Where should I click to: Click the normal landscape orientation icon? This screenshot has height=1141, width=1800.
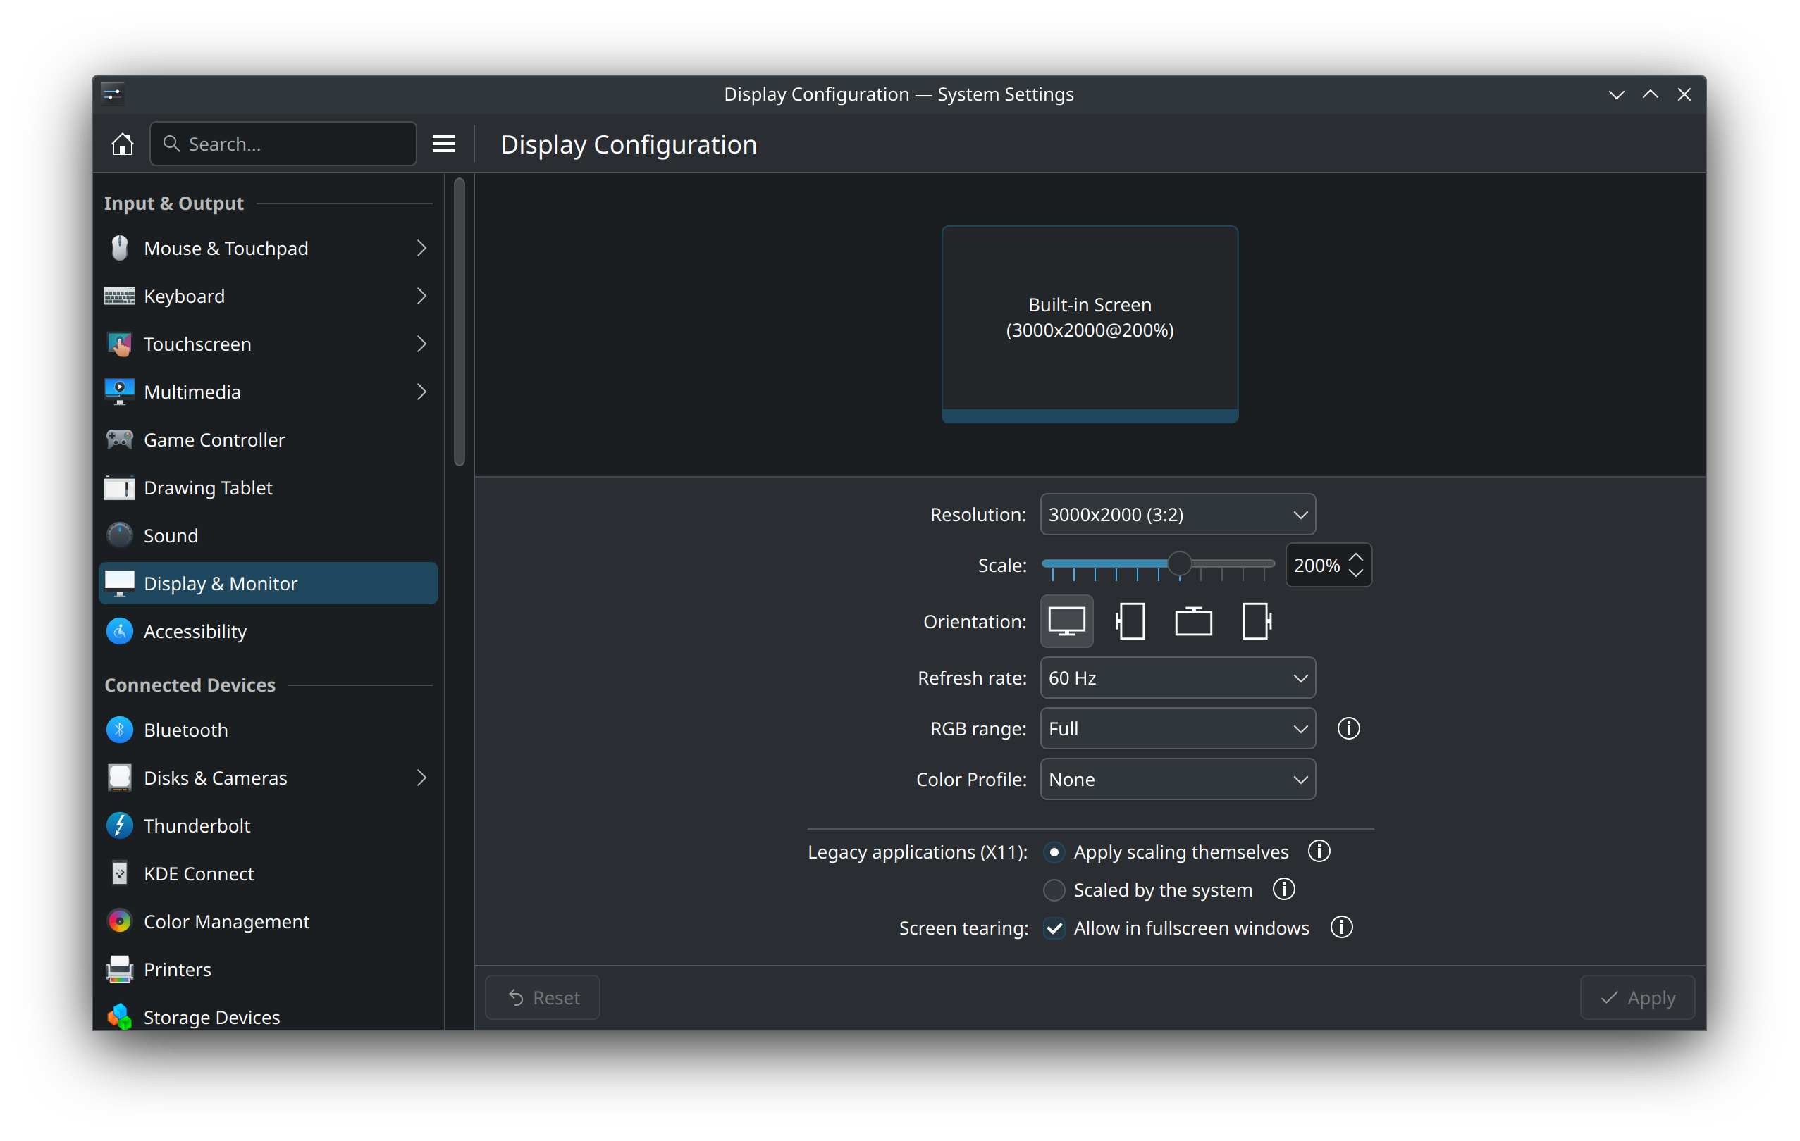pos(1067,621)
